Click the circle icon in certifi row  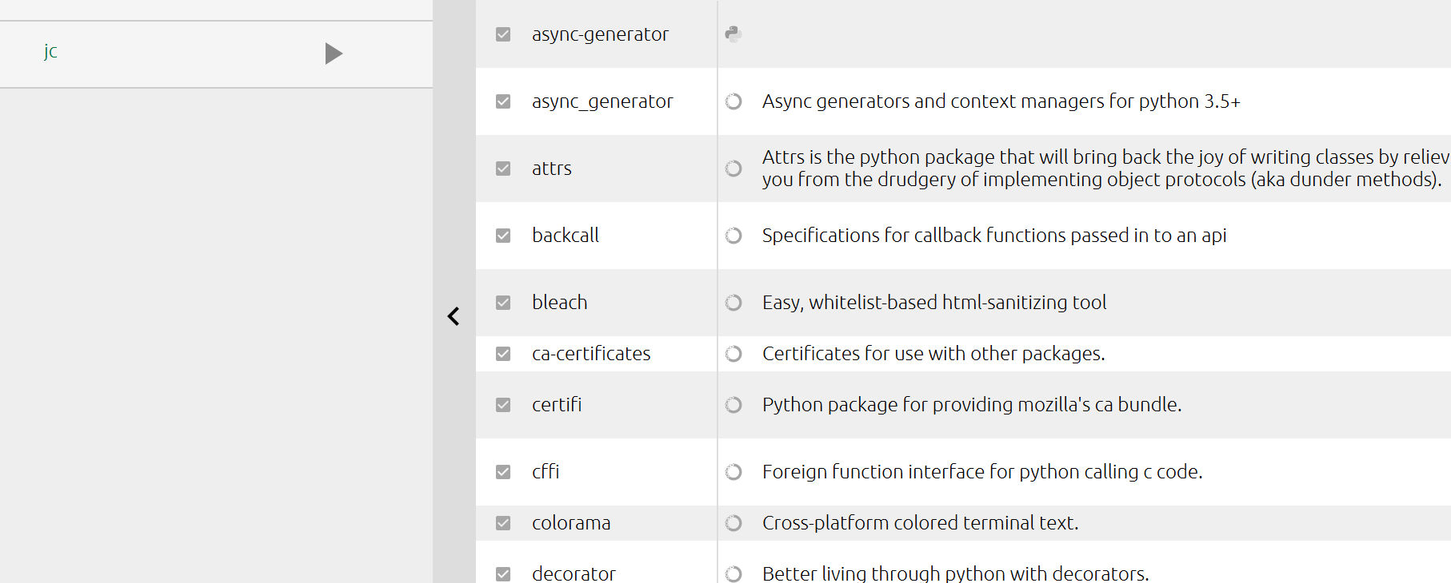[733, 405]
